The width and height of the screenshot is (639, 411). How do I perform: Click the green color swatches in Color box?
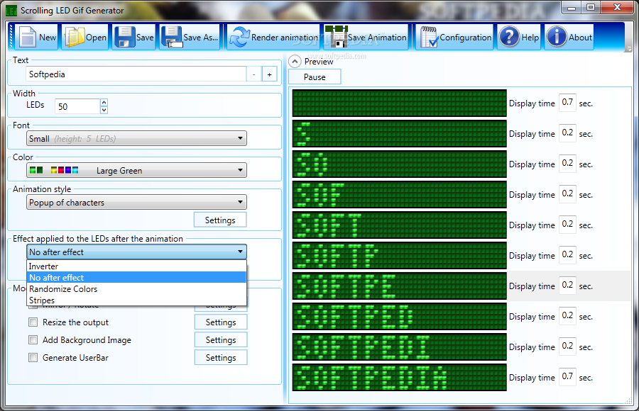[36, 170]
